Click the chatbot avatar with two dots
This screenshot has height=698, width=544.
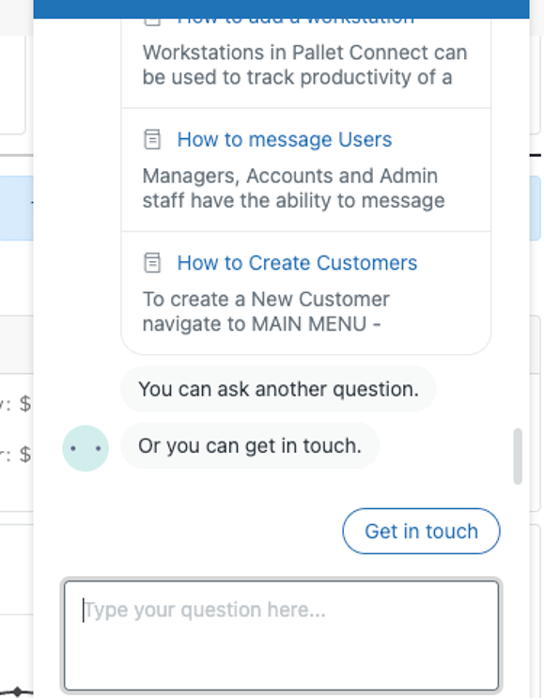pyautogui.click(x=85, y=448)
